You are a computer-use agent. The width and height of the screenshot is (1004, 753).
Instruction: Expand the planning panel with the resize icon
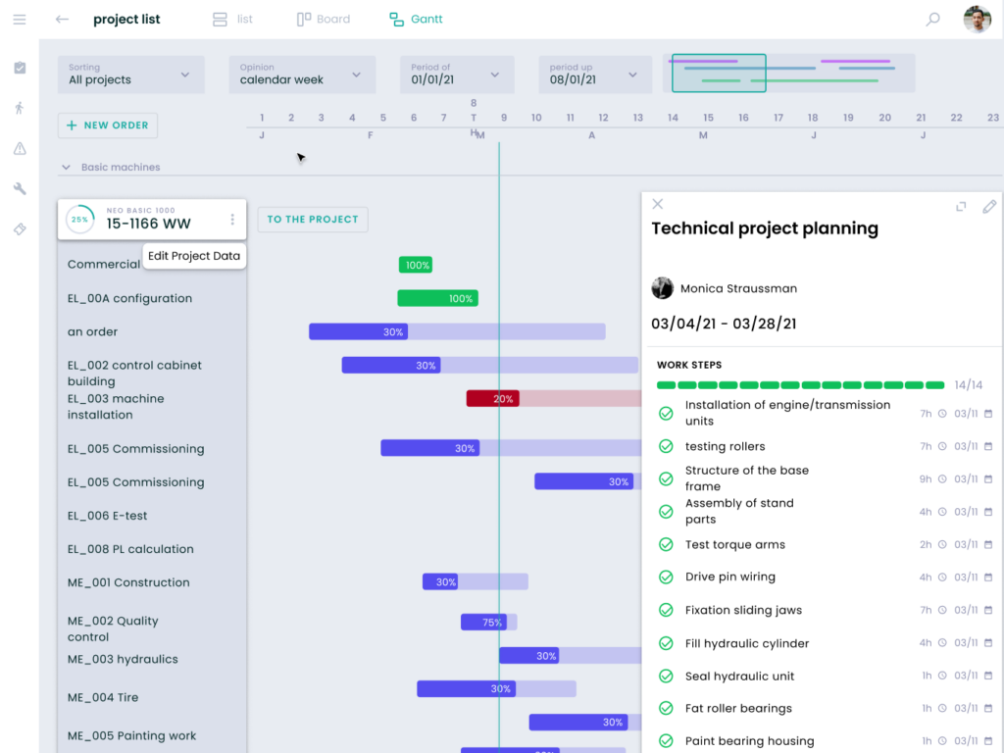[959, 207]
